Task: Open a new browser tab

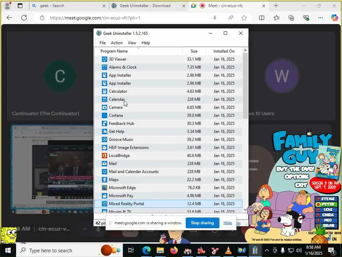Action: [x=276, y=6]
